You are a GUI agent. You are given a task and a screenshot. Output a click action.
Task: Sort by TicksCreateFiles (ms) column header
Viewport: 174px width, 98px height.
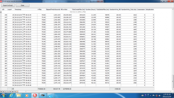78,10
